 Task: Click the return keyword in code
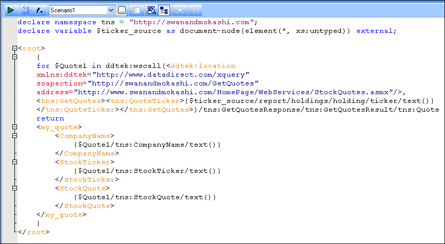click(x=49, y=118)
